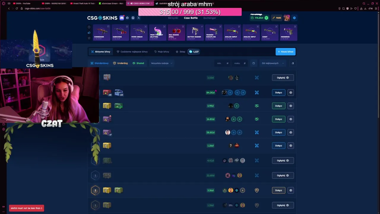Click browser back arrow
380x214 pixels.
click(x=9, y=8)
